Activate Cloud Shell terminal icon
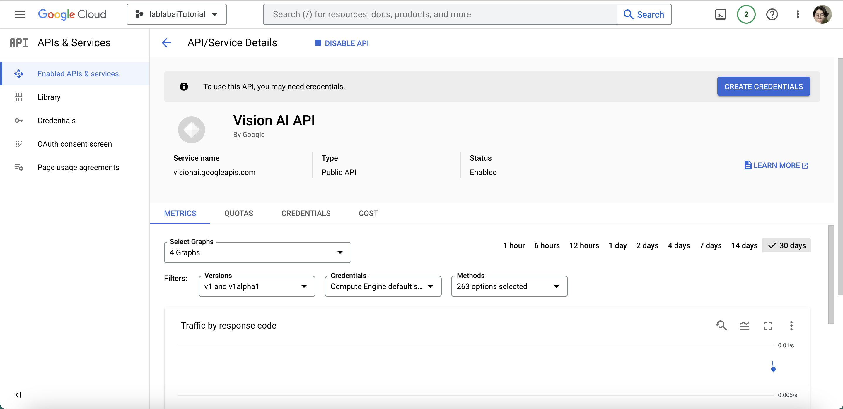The height and width of the screenshot is (409, 843). [x=720, y=14]
